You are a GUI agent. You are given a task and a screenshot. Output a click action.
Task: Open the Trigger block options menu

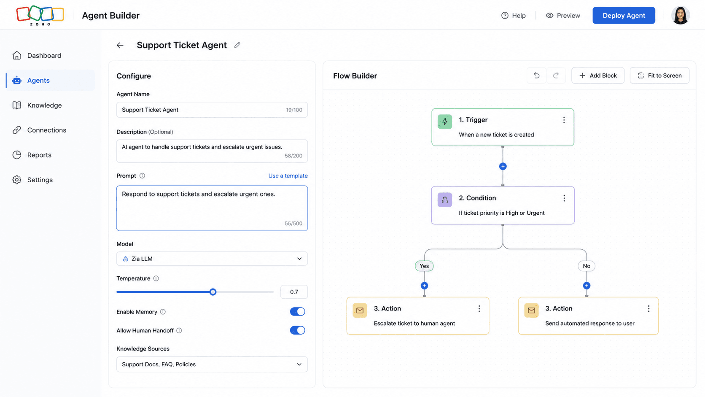coord(564,120)
